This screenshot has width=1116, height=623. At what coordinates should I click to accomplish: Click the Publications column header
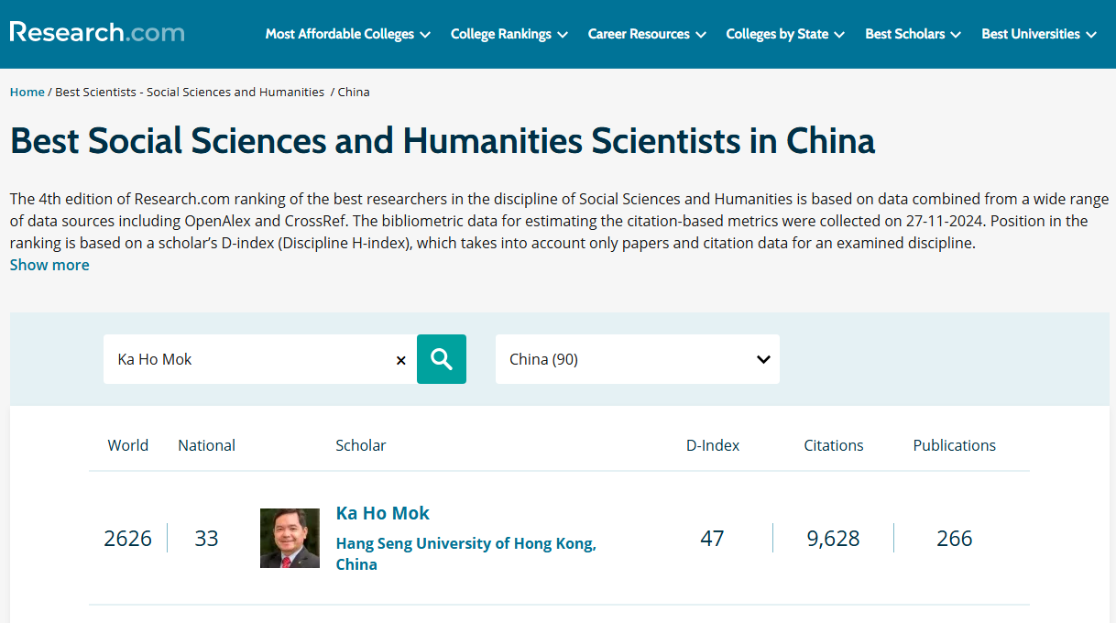(x=954, y=445)
